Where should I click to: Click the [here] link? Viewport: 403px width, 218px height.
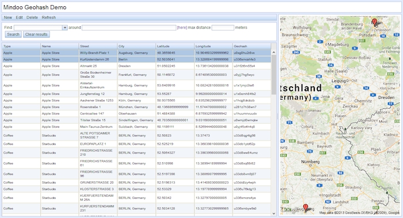[182, 28]
